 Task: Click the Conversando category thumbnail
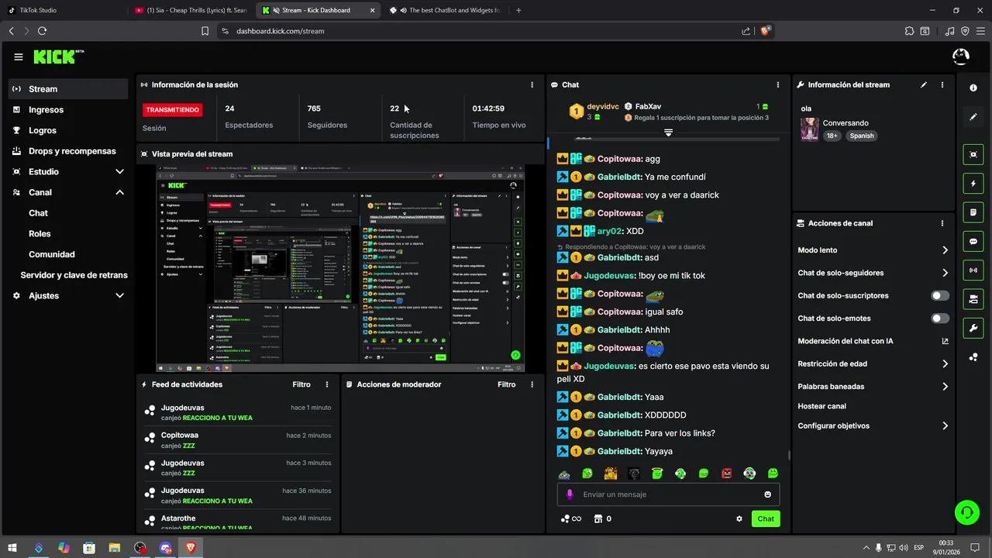pos(810,129)
